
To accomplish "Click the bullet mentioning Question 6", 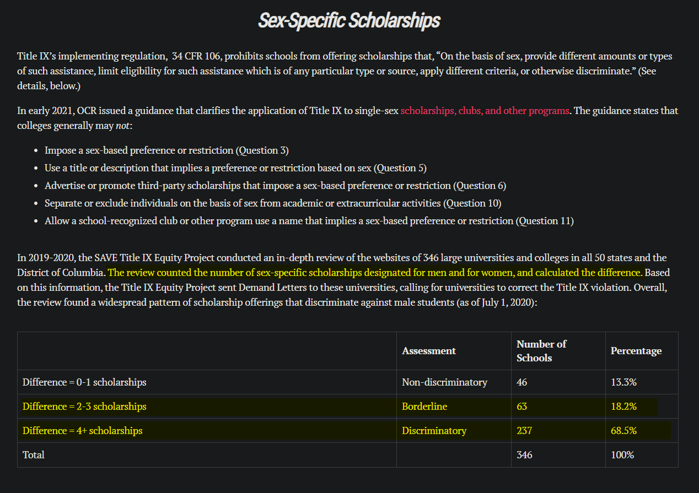I will pyautogui.click(x=276, y=186).
